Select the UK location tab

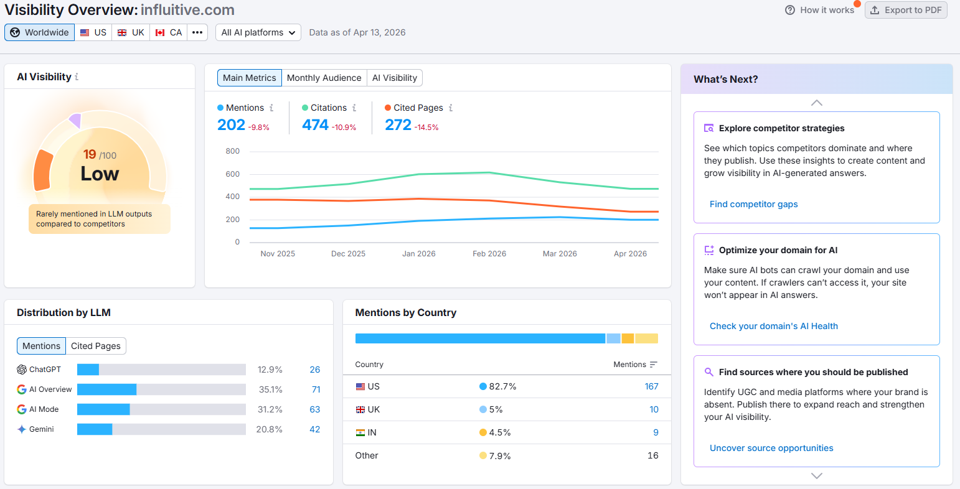click(x=131, y=32)
